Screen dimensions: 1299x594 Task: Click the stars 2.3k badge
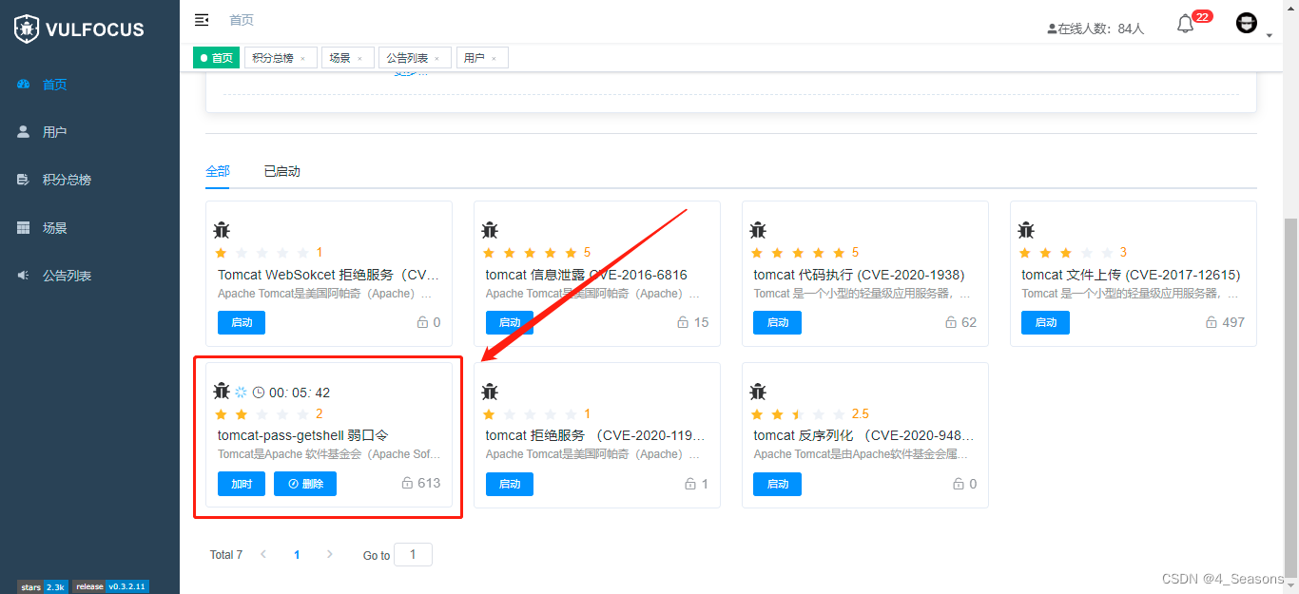42,587
